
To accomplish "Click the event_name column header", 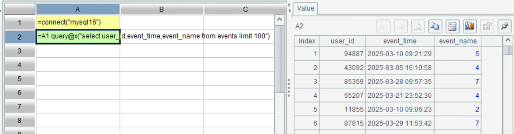I will point(457,41).
